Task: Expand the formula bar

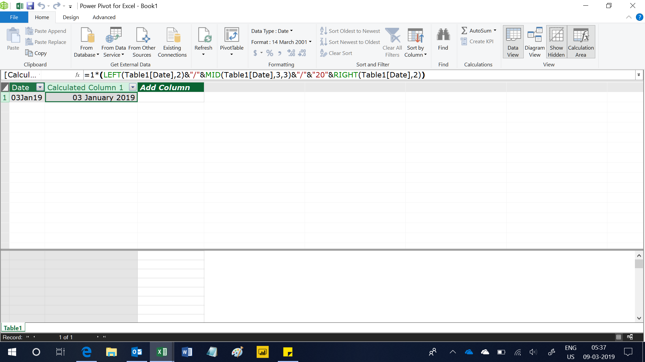Action: point(639,75)
